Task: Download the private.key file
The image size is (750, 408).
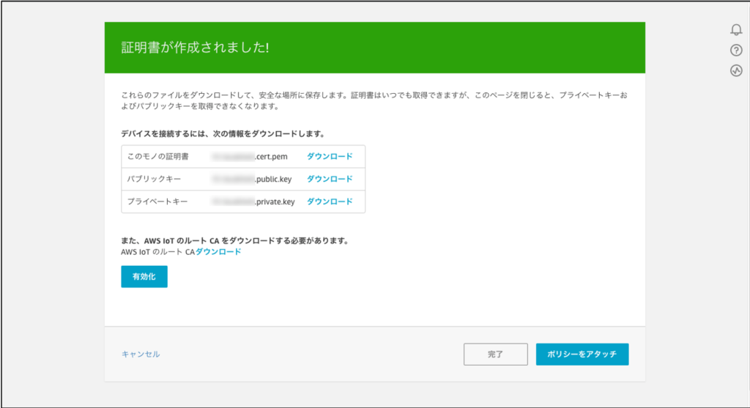Action: tap(330, 202)
